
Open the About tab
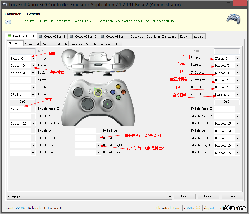199,36
